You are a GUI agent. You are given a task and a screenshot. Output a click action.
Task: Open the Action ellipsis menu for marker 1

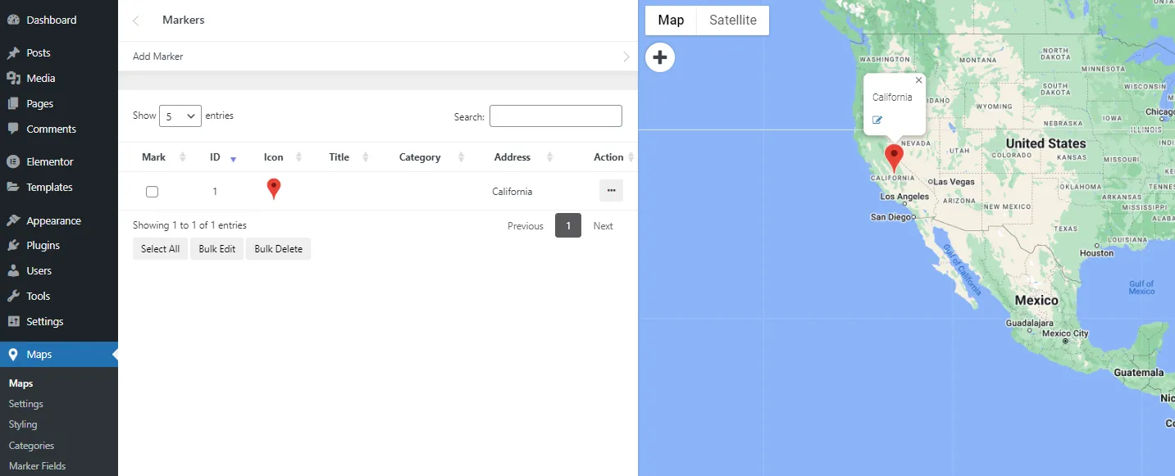[611, 190]
